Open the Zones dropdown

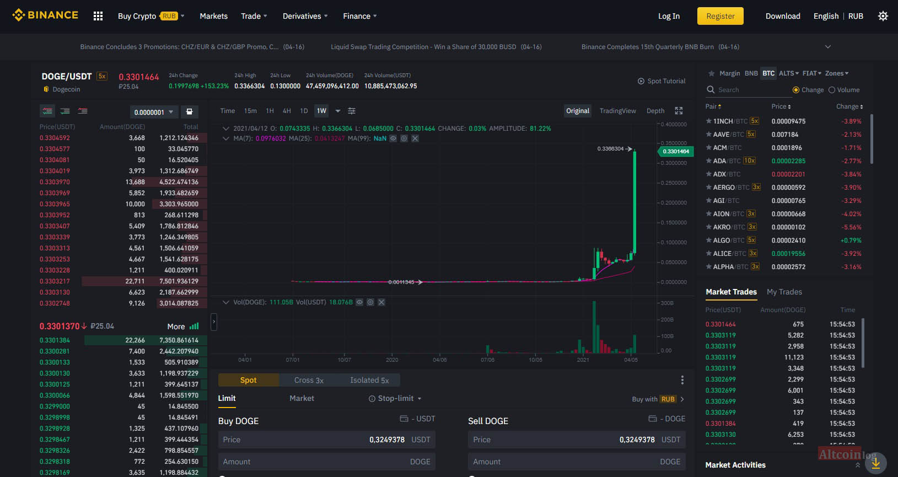click(x=837, y=73)
